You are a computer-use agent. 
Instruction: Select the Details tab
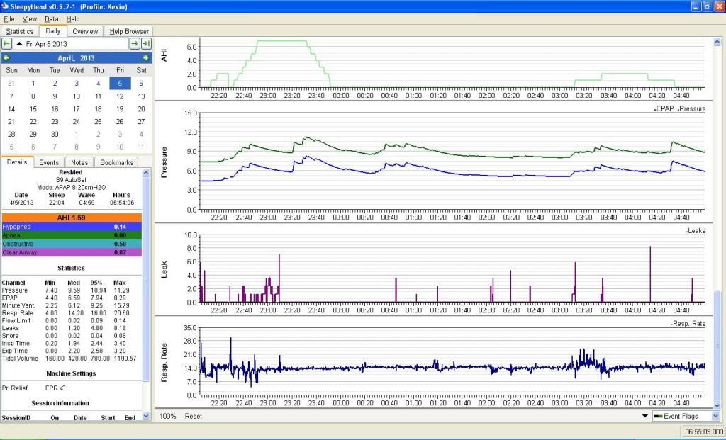[17, 162]
